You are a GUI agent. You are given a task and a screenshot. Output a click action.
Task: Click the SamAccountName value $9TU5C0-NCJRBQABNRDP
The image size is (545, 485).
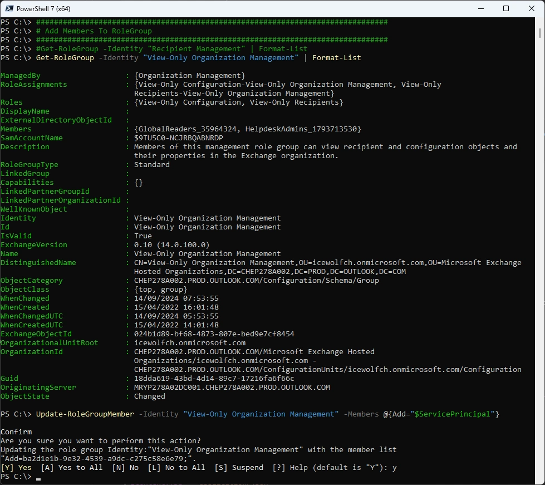click(x=178, y=138)
